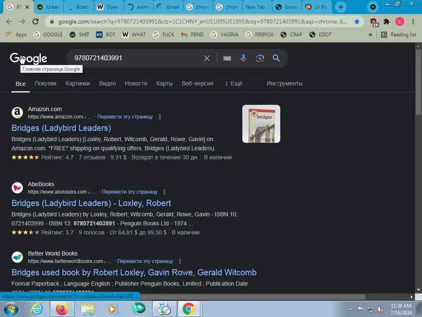Open new tab with plus button
The image size is (422, 317).
[341, 7]
